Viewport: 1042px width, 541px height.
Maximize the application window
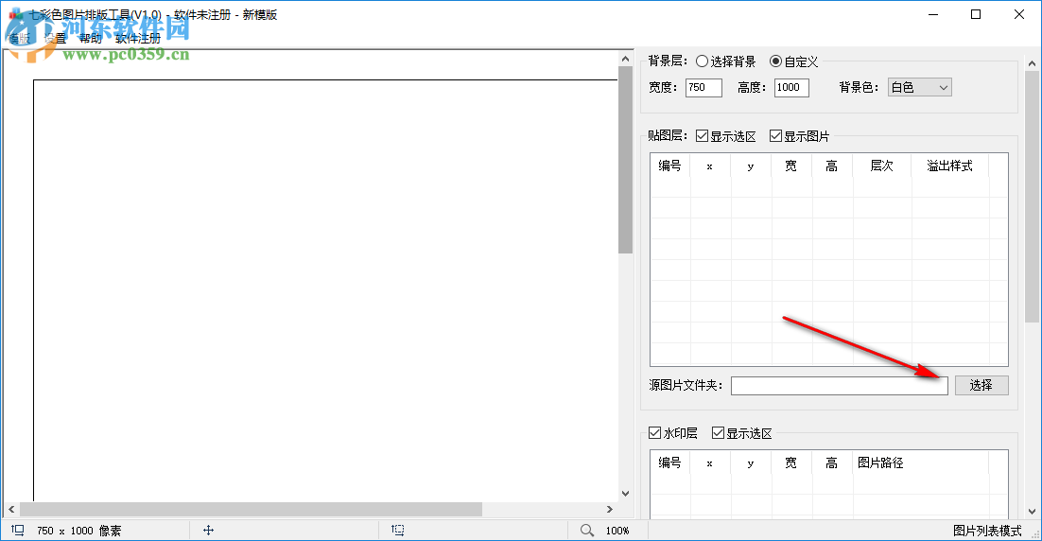coord(976,14)
